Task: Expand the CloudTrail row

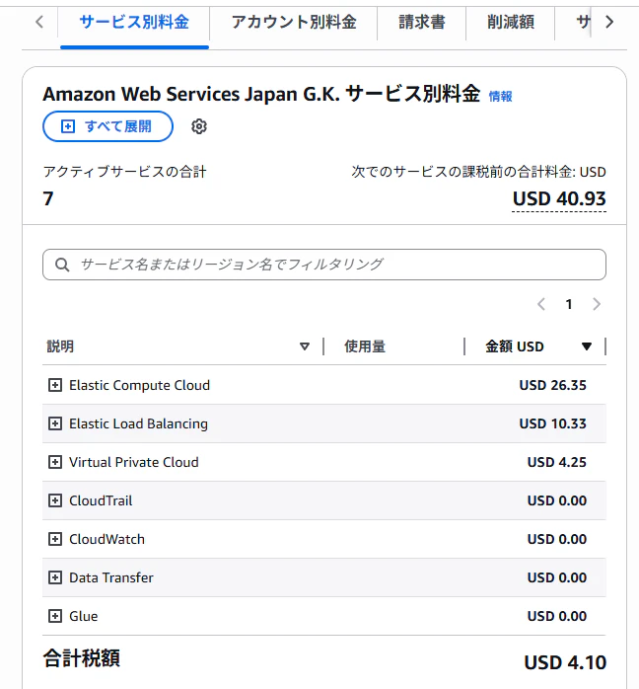Action: pos(55,500)
